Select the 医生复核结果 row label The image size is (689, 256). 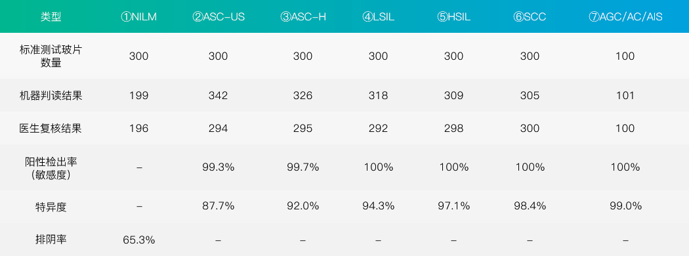[51, 129]
